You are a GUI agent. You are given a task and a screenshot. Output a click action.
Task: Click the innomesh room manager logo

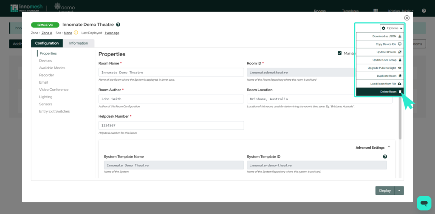click(x=26, y=8)
